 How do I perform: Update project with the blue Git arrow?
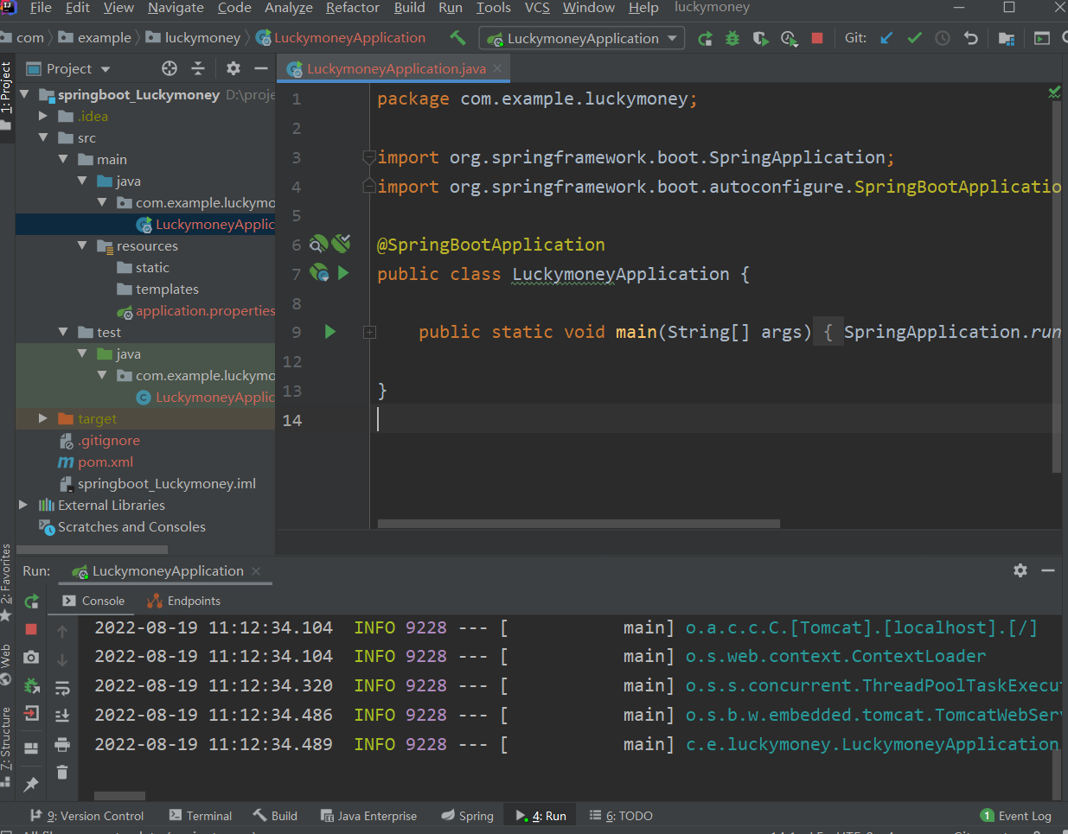click(886, 38)
